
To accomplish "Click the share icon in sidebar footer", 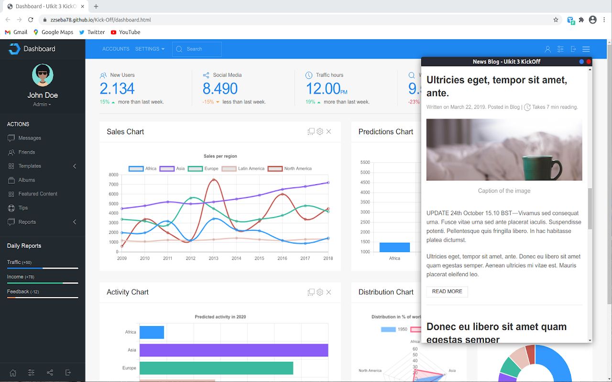I will [x=50, y=372].
